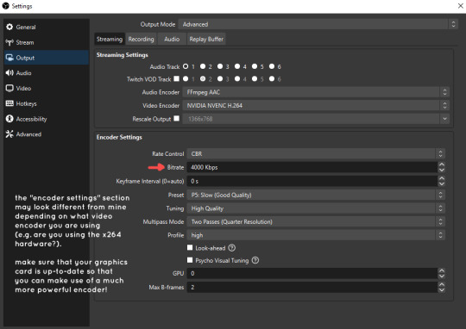Open the General settings page
466x329 pixels.
click(47, 27)
